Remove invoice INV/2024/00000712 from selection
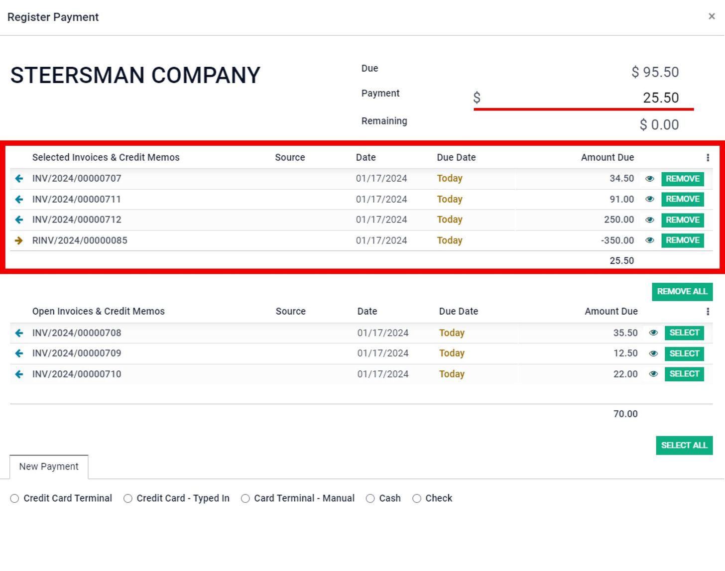Viewport: 725px width, 571px height. [682, 220]
